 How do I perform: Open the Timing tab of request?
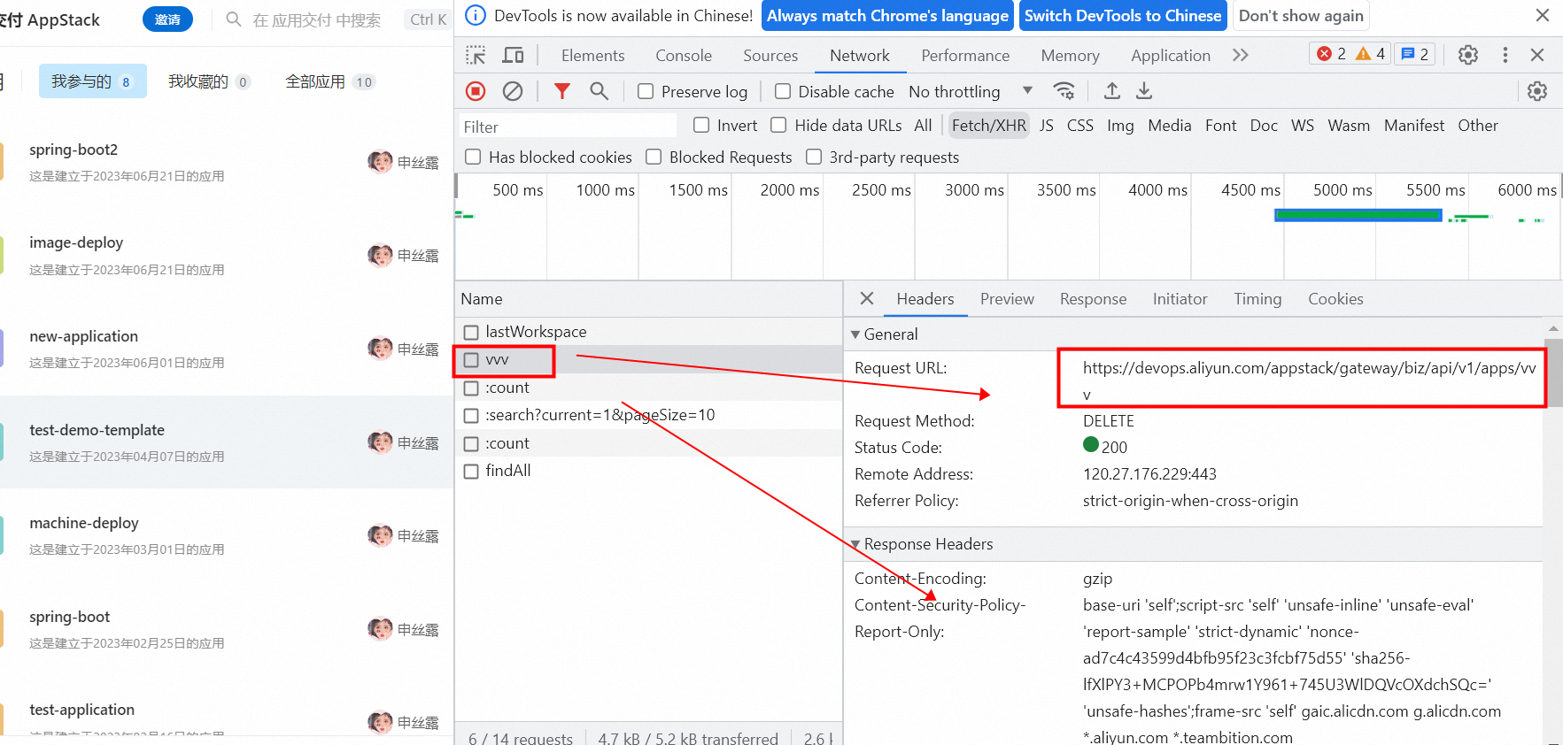click(1257, 299)
